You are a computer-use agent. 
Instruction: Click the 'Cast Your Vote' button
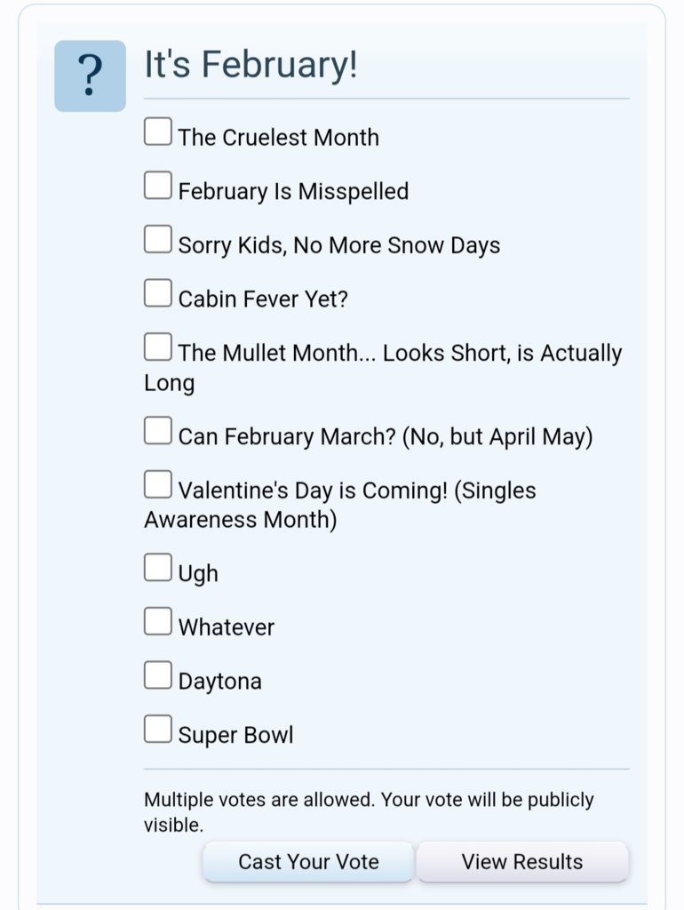tap(308, 862)
